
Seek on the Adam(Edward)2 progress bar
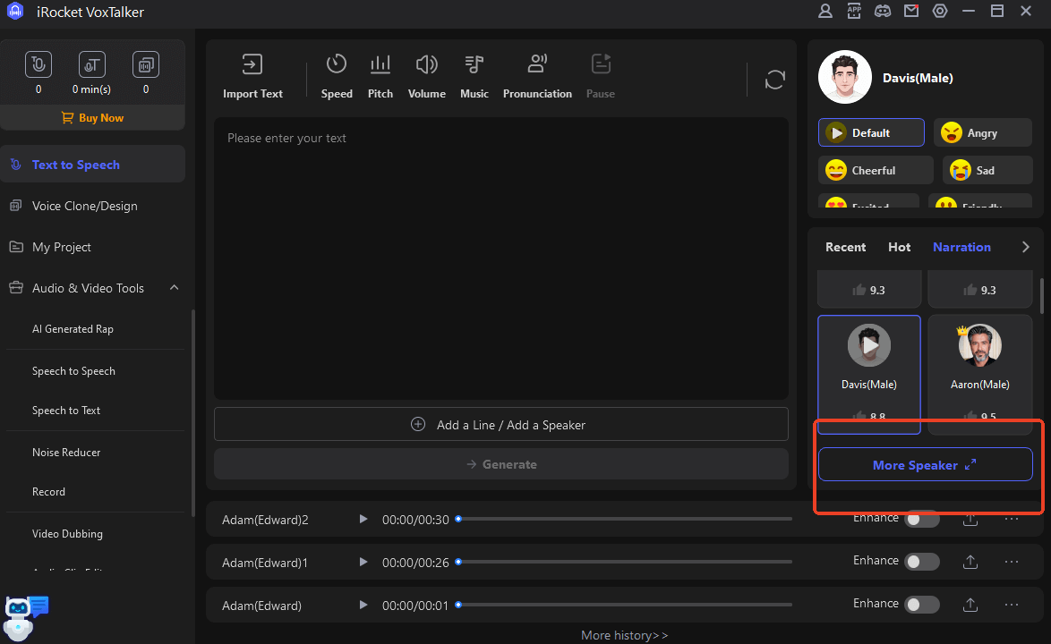[x=625, y=519]
